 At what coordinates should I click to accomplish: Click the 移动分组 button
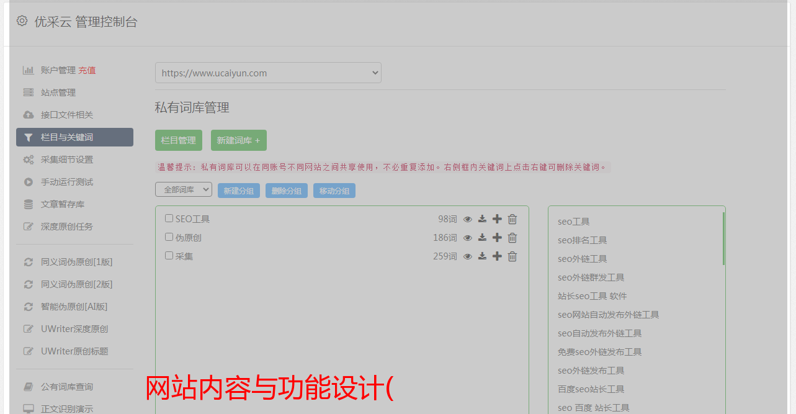(x=334, y=191)
